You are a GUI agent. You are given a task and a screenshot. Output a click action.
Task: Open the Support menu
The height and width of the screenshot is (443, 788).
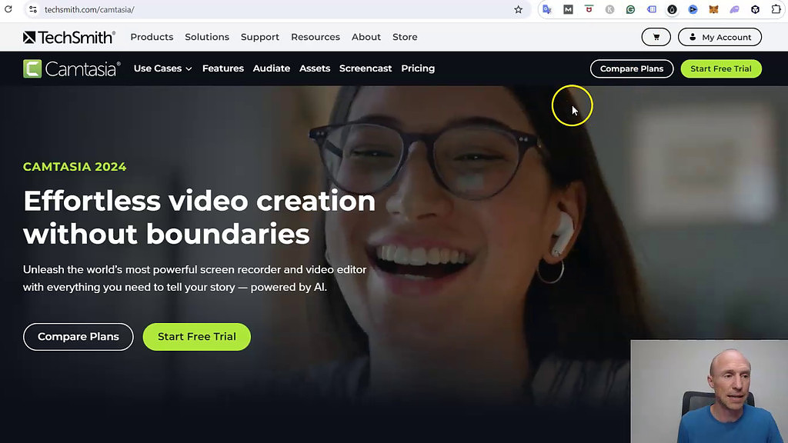pyautogui.click(x=260, y=37)
